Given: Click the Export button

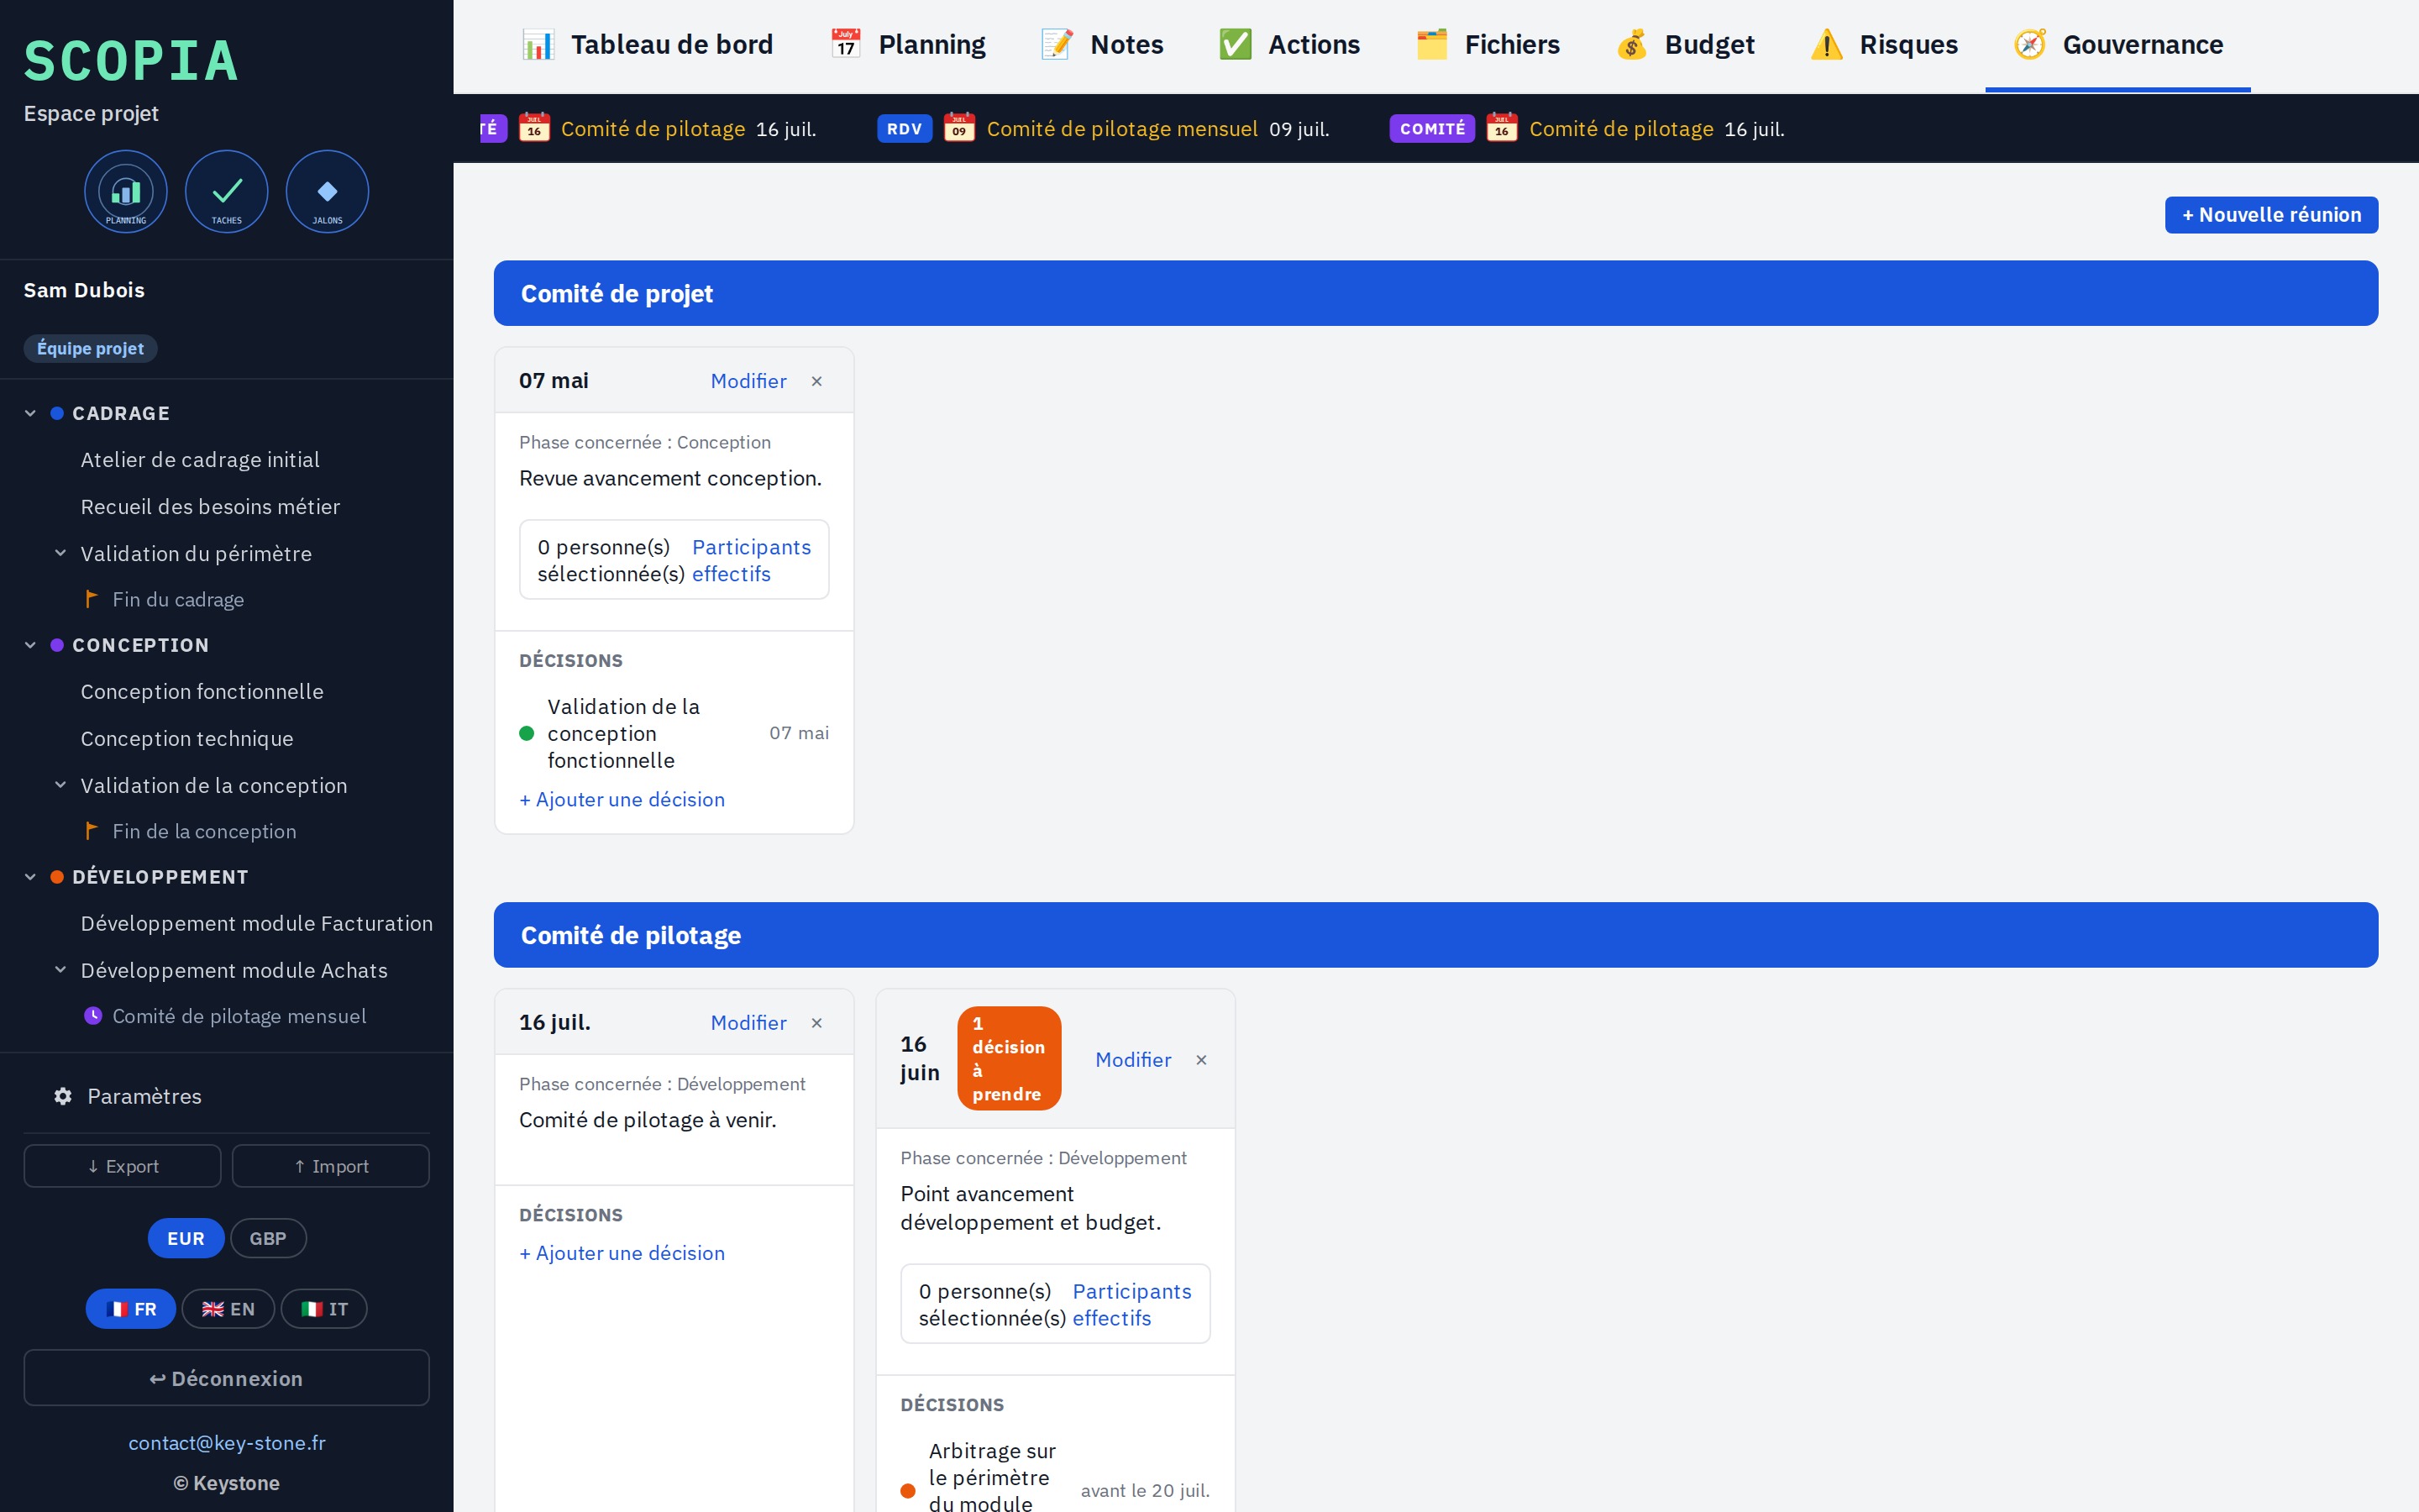Looking at the screenshot, I should 122,1166.
